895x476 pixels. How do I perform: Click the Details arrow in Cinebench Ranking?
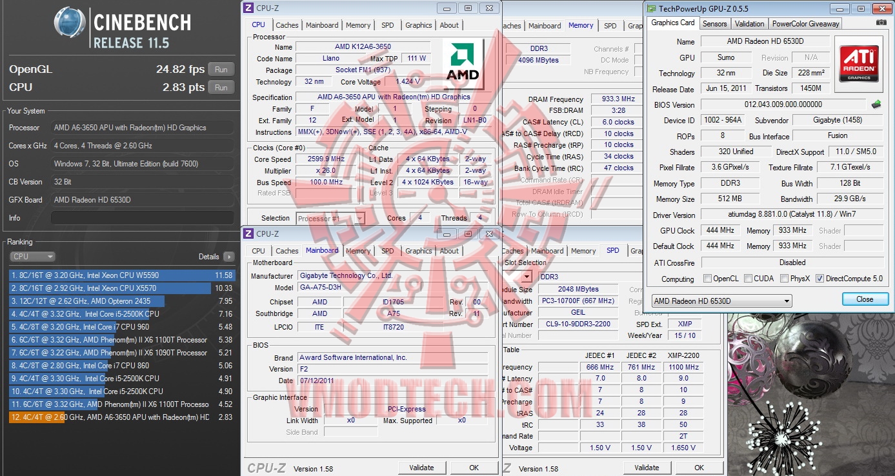pos(228,257)
